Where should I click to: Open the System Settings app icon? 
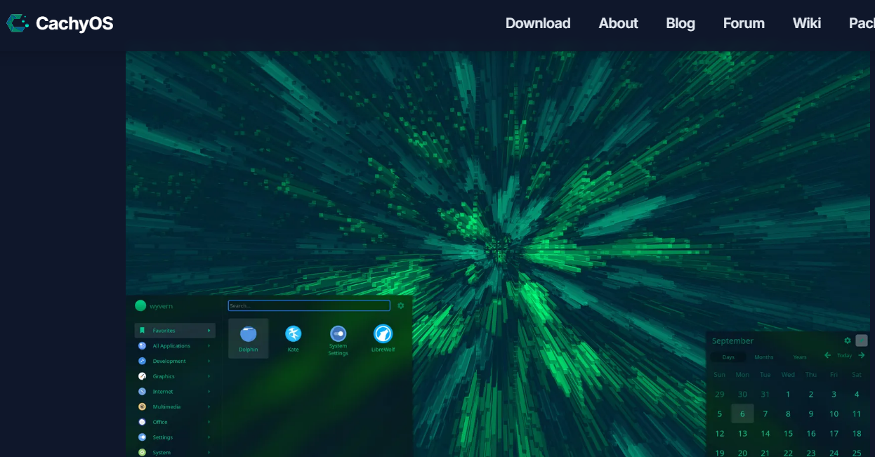pyautogui.click(x=338, y=333)
